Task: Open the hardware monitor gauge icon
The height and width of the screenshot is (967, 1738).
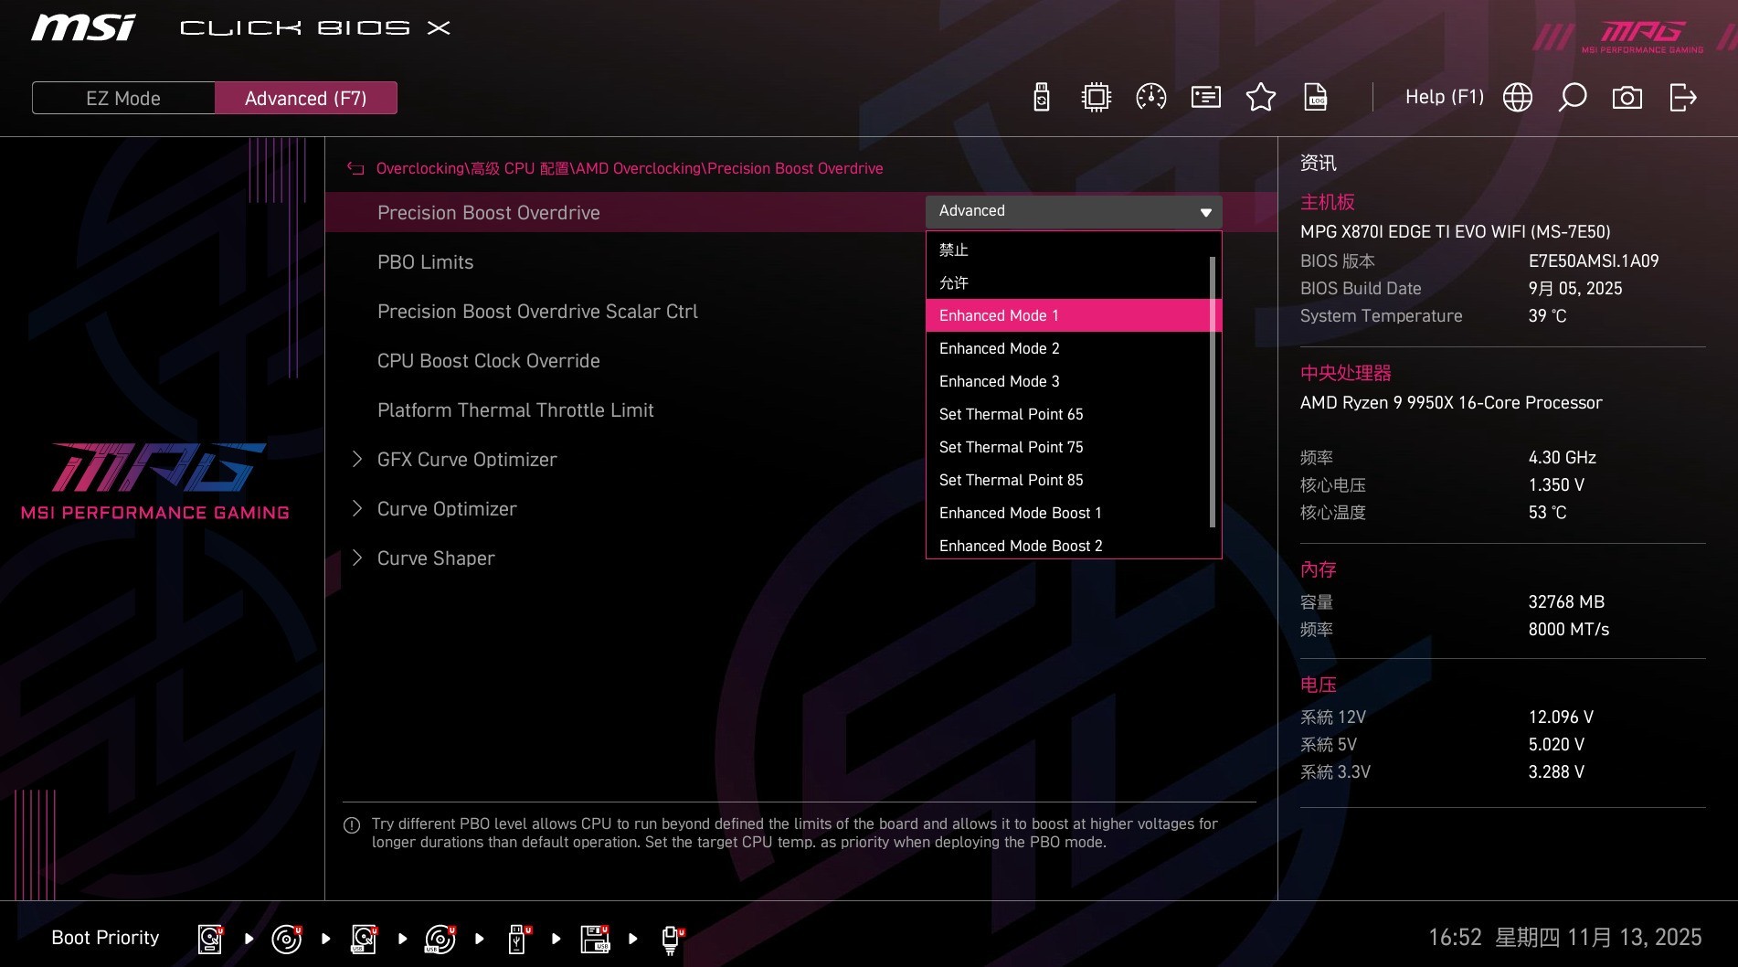Action: 1150,96
